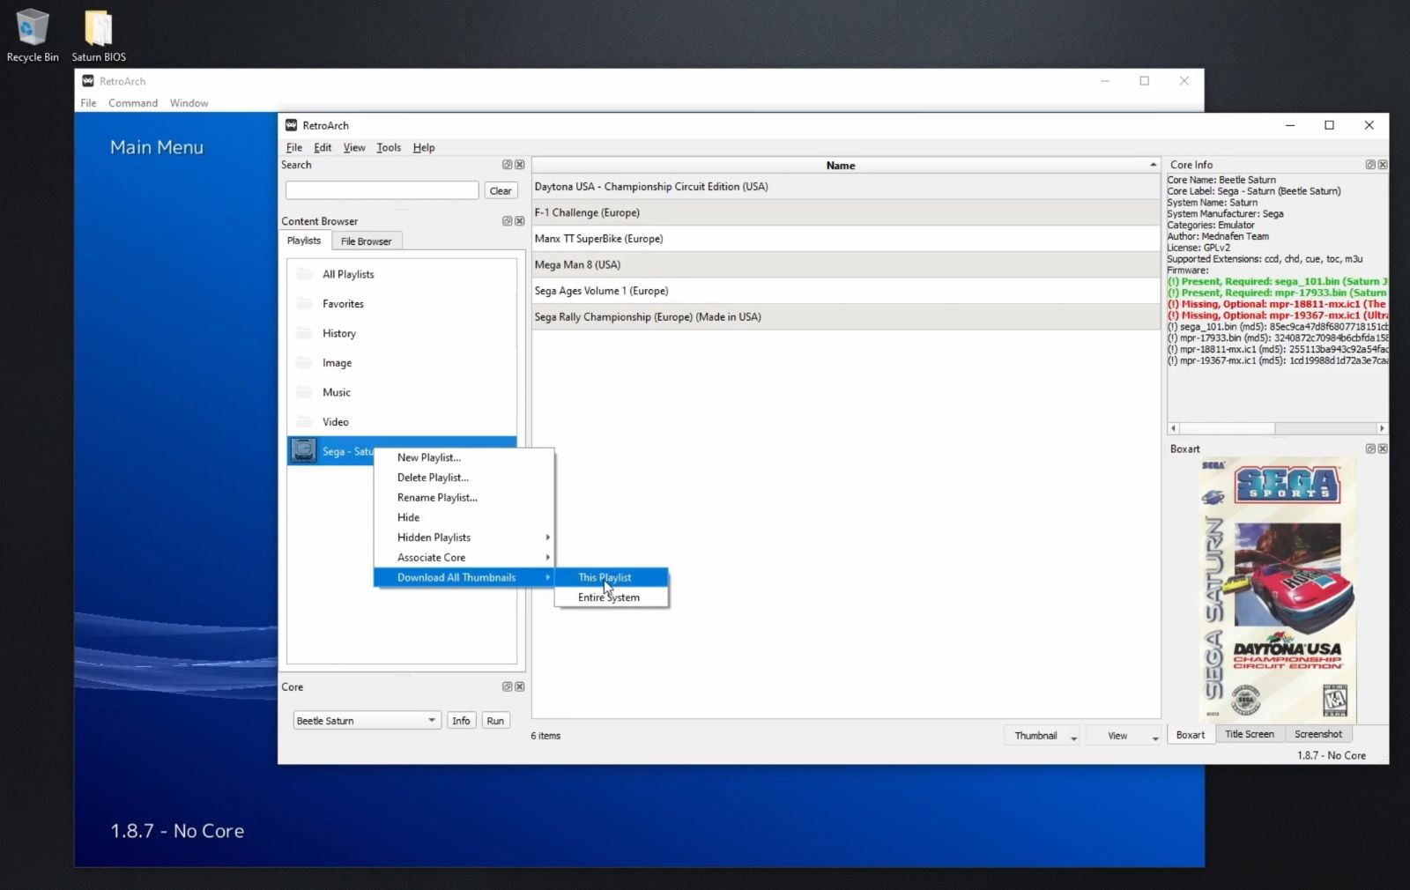1410x890 pixels.
Task: Float the Boxart panel
Action: coord(1370,449)
